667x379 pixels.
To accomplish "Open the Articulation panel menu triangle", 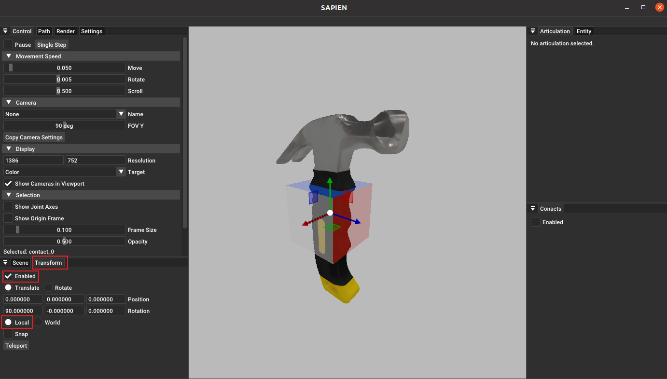I will coord(533,31).
